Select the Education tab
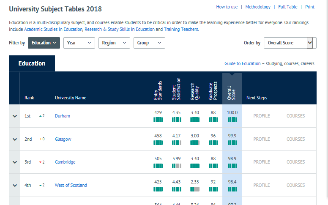Screen dimensions: 328x205 pos(32,63)
